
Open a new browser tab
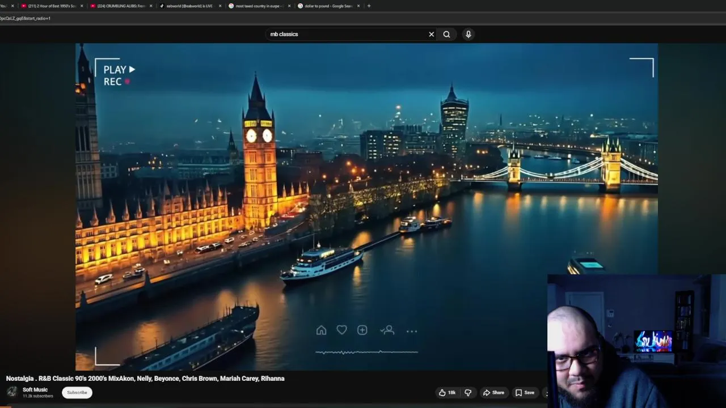[x=369, y=6]
